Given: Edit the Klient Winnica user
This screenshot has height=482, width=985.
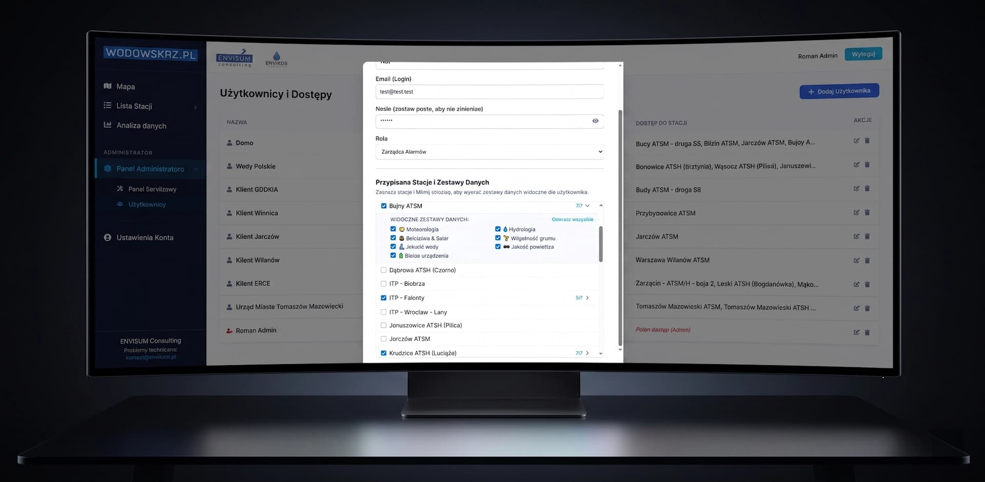Looking at the screenshot, I should [856, 213].
